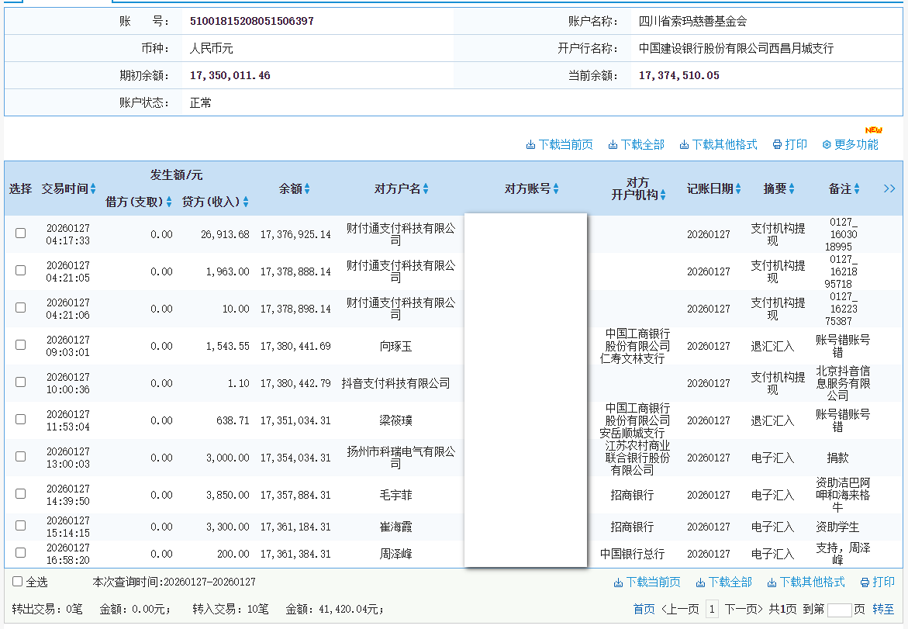Click the printer icon beside 打印 in top toolbar

tap(776, 144)
